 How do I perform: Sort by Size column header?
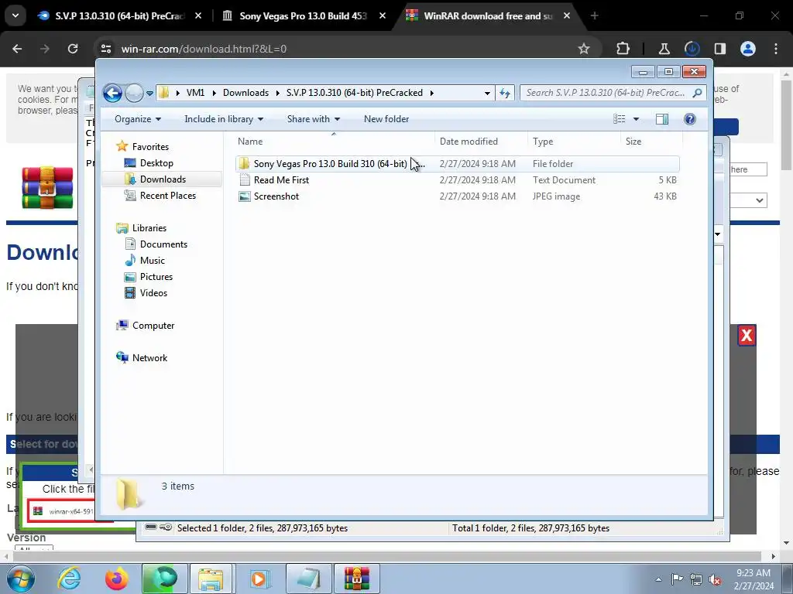651,142
